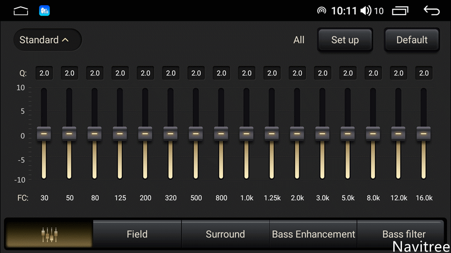451x253 pixels.
Task: Switch to the Field tab
Action: (x=137, y=234)
